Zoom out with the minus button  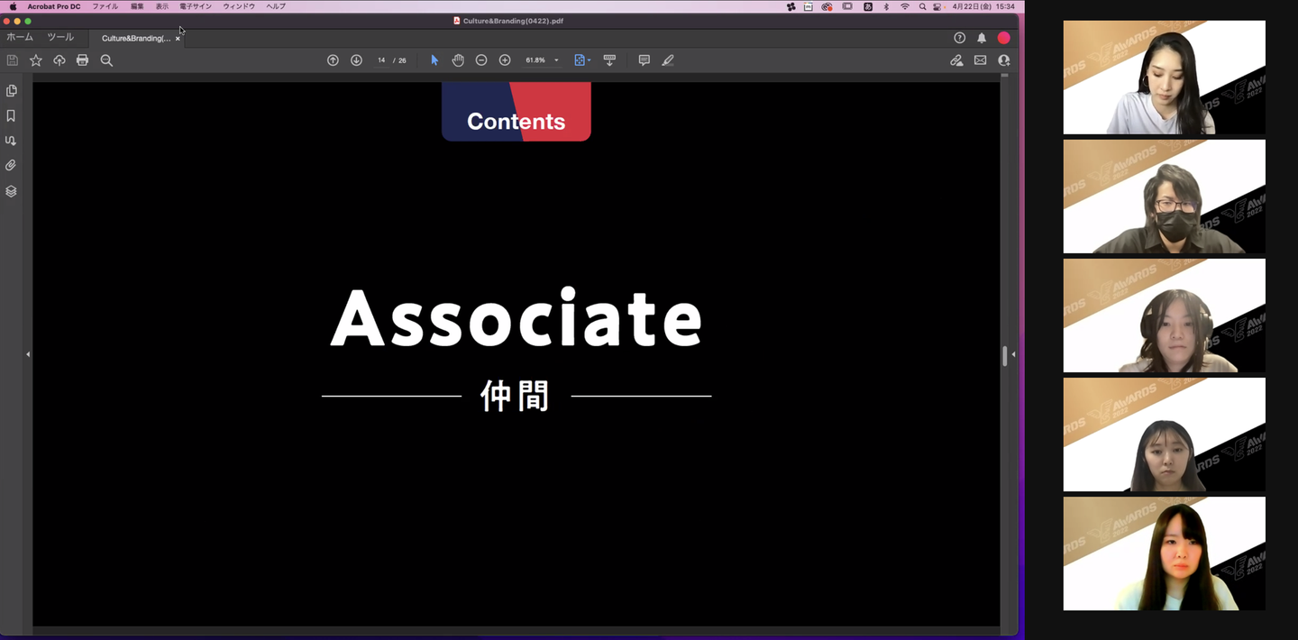coord(481,60)
